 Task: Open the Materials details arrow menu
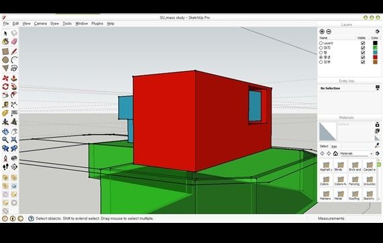(378, 154)
